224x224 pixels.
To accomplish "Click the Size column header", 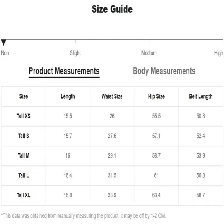I will point(24,96).
